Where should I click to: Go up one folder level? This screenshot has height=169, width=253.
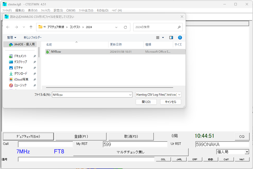[31, 27]
